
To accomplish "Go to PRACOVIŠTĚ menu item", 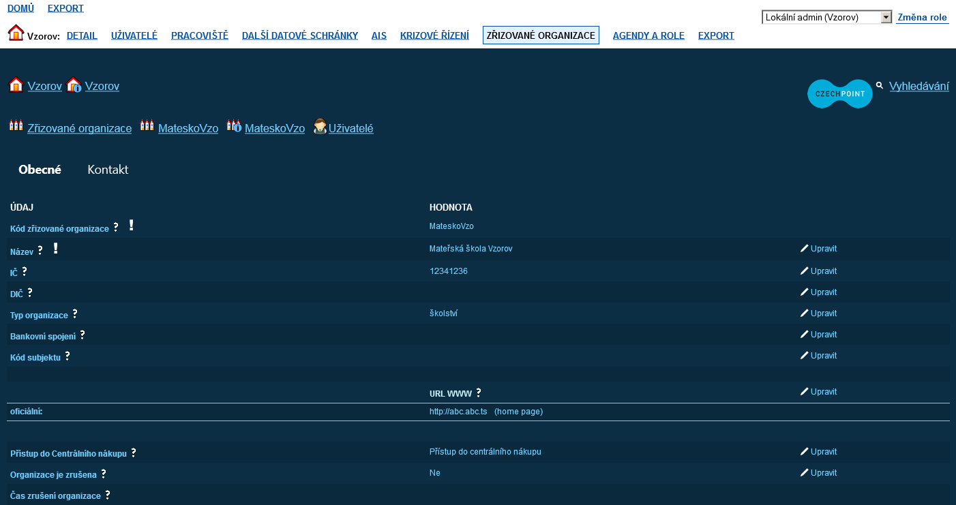I will point(200,35).
